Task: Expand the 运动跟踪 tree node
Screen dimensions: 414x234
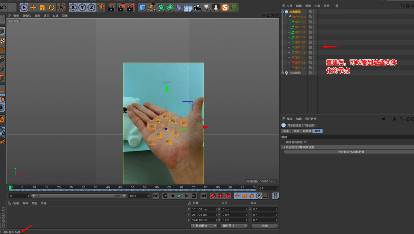Action: point(283,73)
